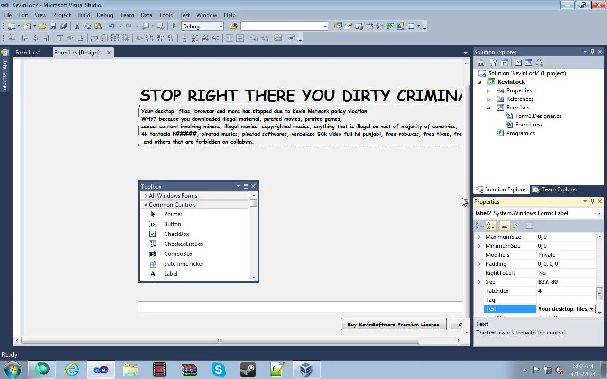Click the Align Tops layout icon
Viewport: 607px width, 379px height.
coord(59,38)
